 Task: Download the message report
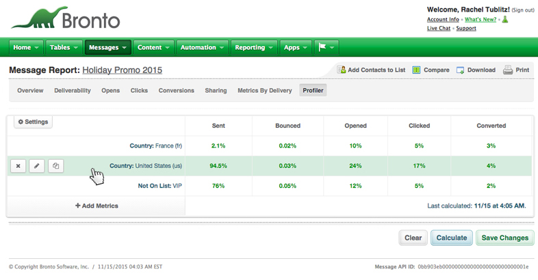[x=476, y=70]
